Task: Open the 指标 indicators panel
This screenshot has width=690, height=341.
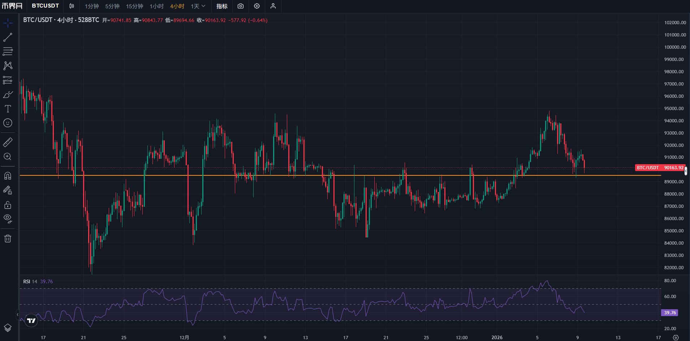Action: coord(222,6)
